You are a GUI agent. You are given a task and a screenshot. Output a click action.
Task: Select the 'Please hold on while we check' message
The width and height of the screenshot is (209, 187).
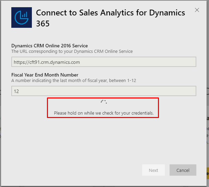click(104, 113)
